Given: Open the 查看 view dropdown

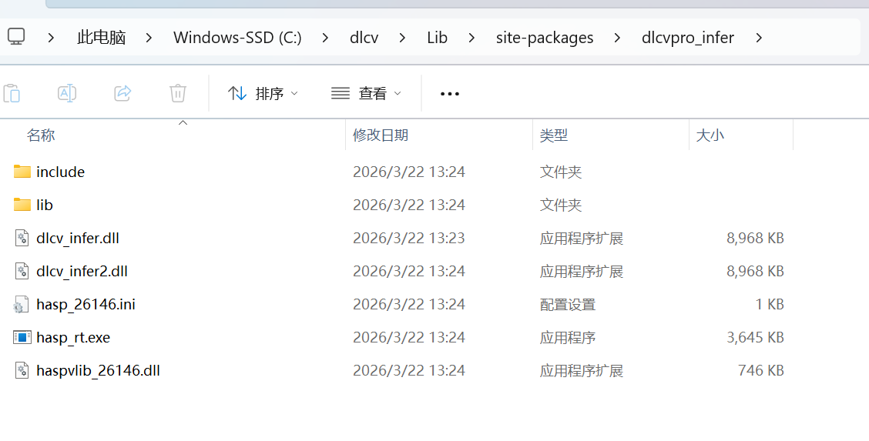Looking at the screenshot, I should 367,93.
